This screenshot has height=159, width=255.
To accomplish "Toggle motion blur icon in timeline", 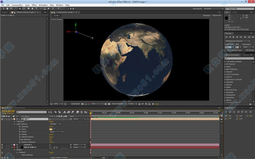I will click(x=72, y=112).
